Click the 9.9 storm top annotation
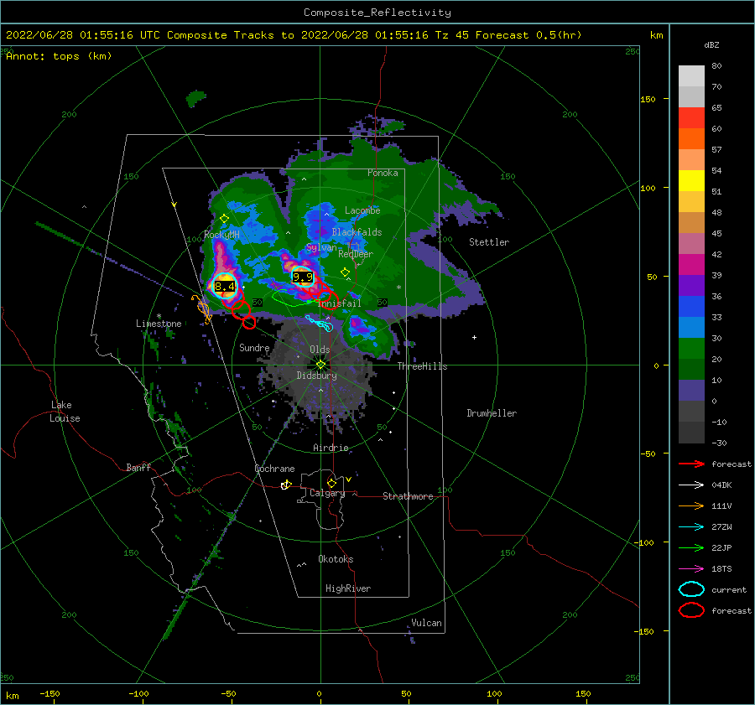Screen dimensions: 755x705 (303, 277)
